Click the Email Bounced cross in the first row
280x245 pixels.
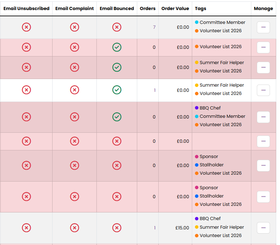(x=117, y=27)
